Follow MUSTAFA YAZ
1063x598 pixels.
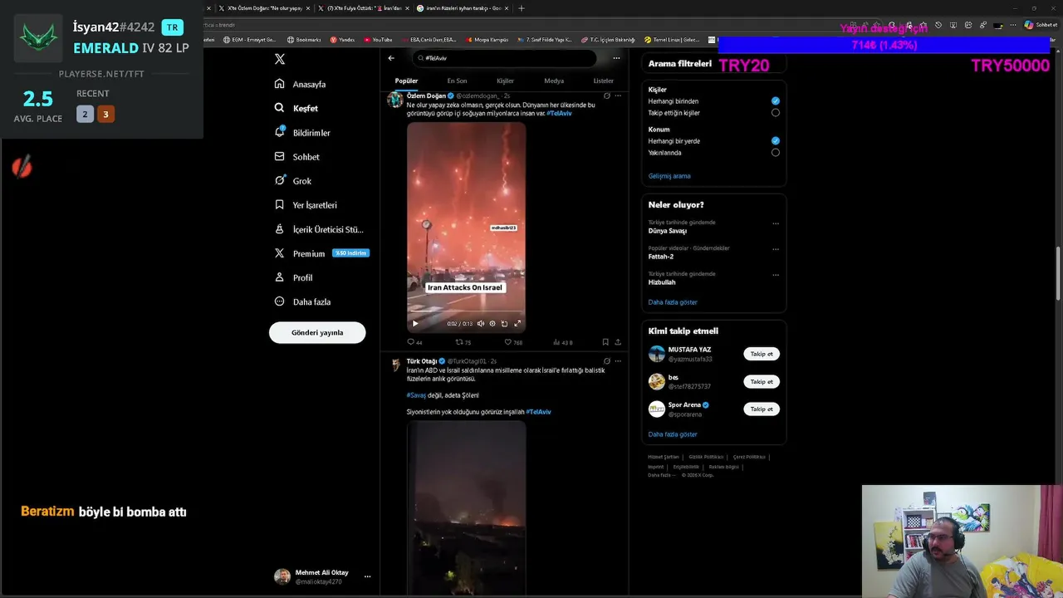pyautogui.click(x=762, y=354)
